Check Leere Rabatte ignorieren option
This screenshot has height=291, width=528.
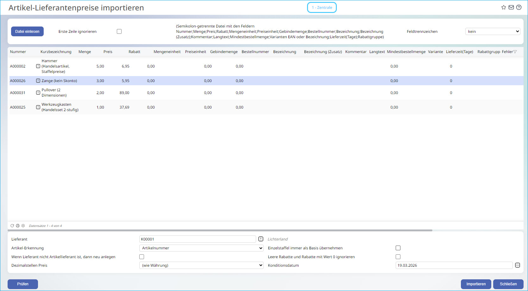point(398,257)
